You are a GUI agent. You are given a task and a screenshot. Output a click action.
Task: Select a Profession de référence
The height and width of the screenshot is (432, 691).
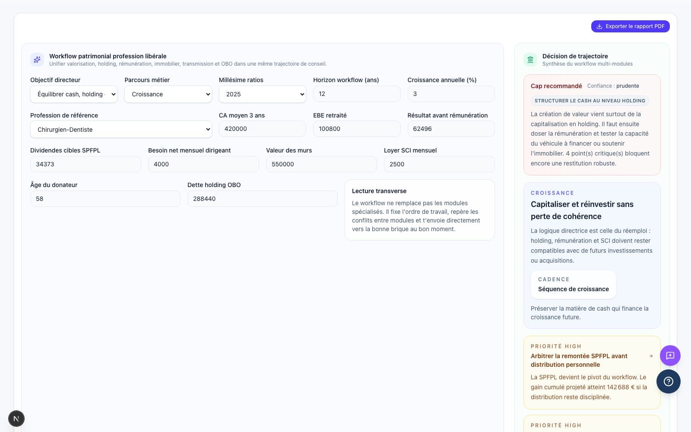click(121, 129)
